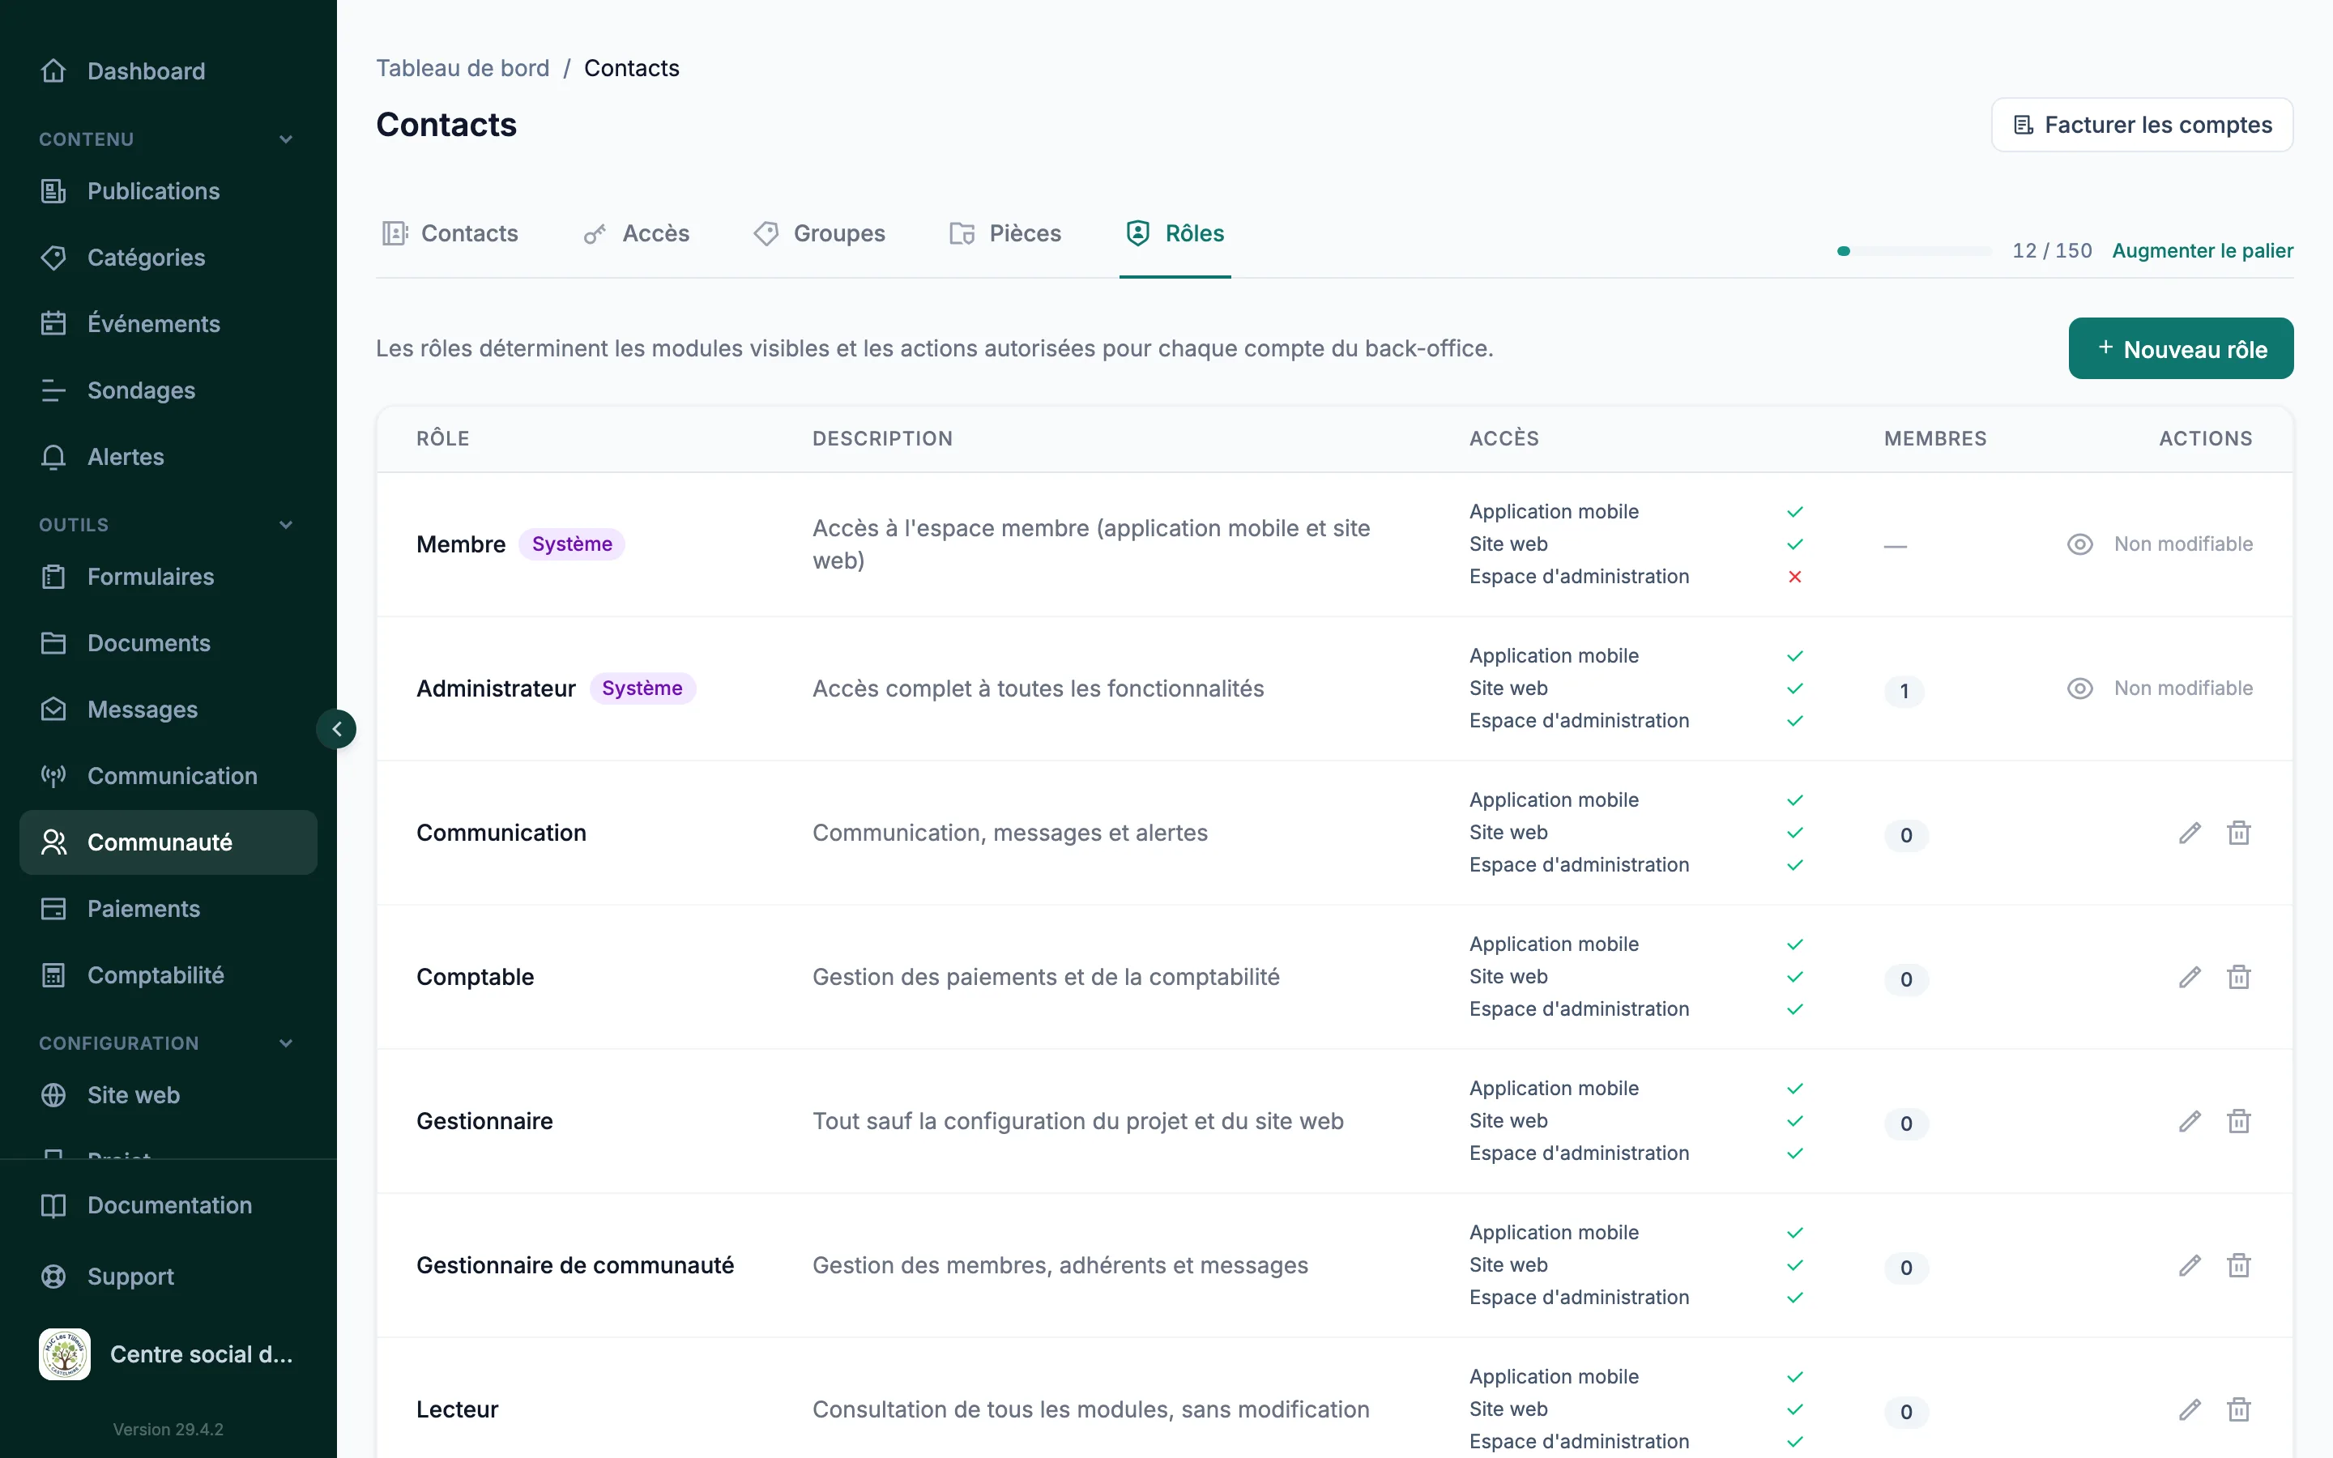View the Administrateur role via eye icon

coord(2079,688)
